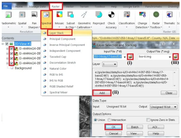Expand the first l3-nh44m14 layer node
Viewport: 181px width, 138px height.
pyautogui.click(x=7, y=49)
